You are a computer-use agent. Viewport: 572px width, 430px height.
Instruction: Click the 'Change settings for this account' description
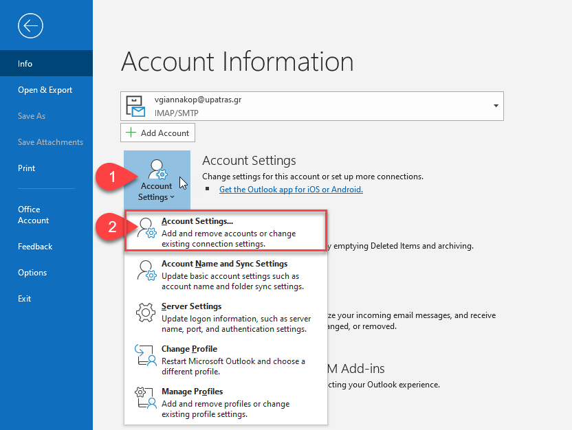[313, 177]
